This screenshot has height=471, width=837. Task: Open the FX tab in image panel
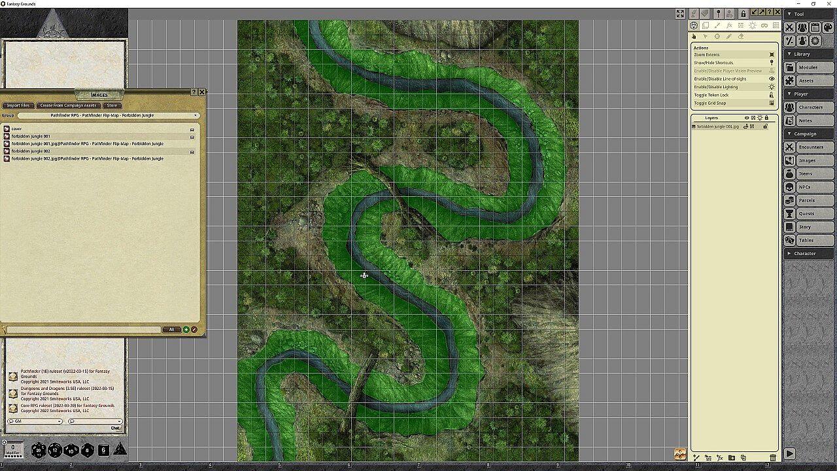[x=729, y=26]
